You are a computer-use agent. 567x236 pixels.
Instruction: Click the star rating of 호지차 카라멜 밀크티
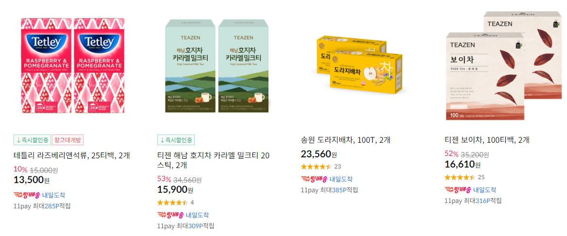click(172, 202)
